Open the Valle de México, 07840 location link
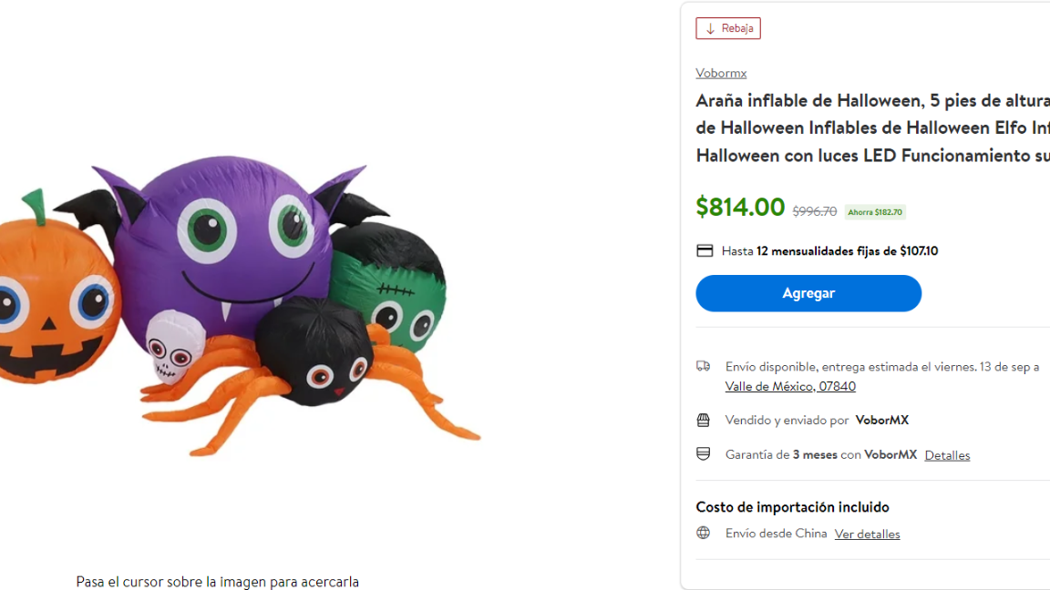 click(790, 385)
